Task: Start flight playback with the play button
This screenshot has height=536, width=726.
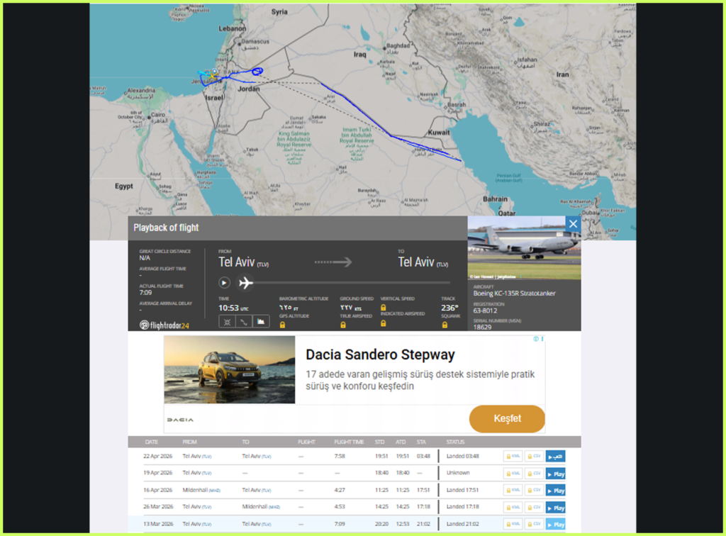Action: tap(224, 283)
